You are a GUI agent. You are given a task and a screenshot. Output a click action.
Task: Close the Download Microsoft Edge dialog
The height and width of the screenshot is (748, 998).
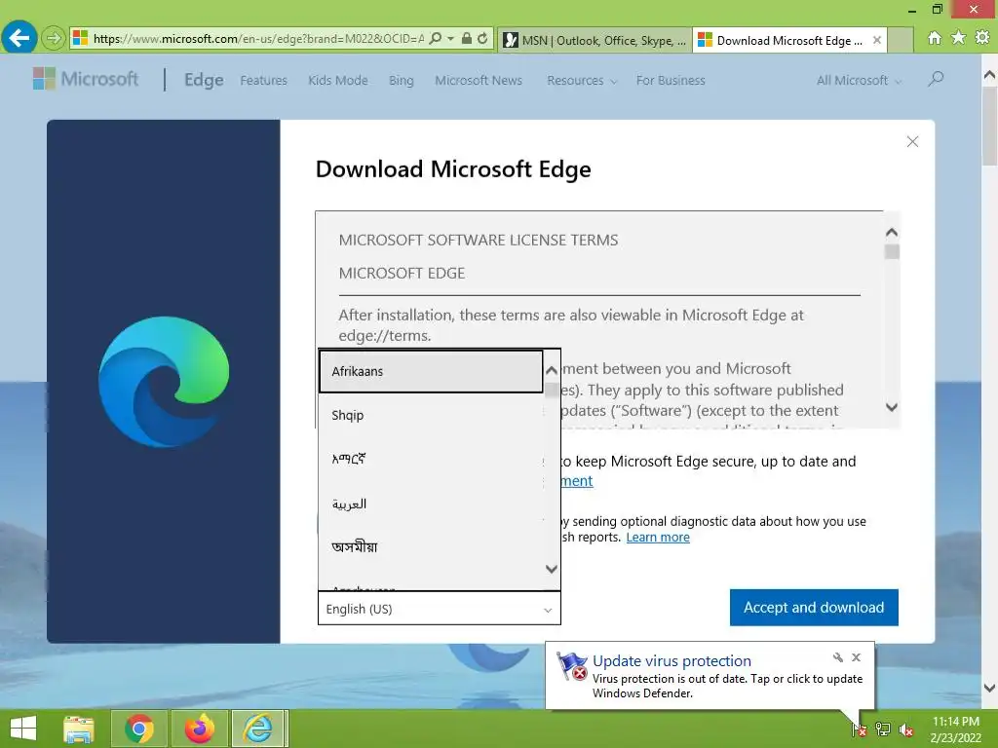click(x=912, y=141)
